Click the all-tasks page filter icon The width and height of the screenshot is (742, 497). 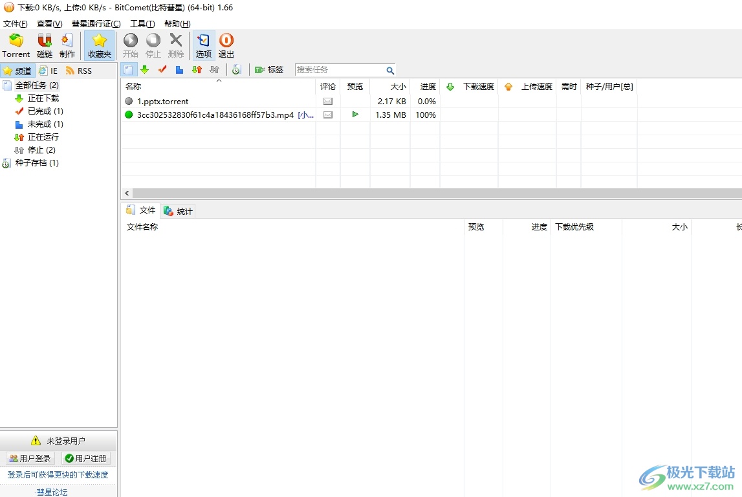(x=128, y=70)
